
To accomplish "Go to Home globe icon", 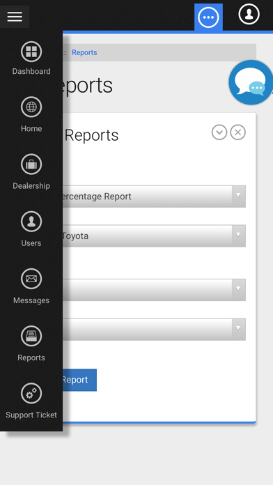I will [x=31, y=107].
